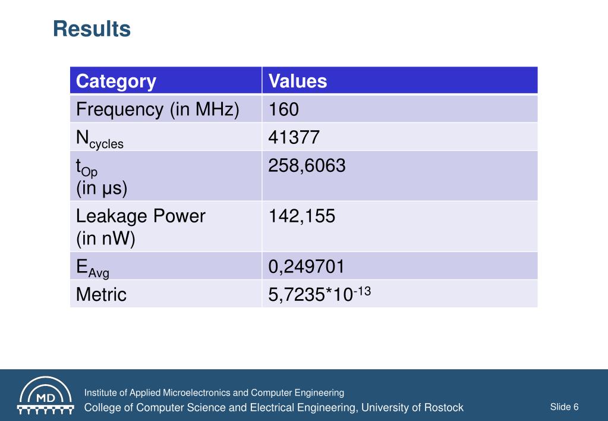Select the metric value 5,7235*10-13
Screen dimensions: 608x421
(x=320, y=293)
